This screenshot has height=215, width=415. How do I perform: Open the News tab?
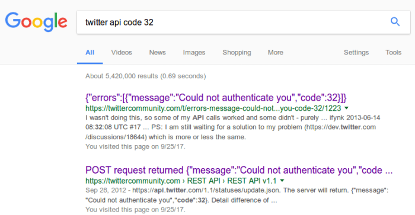(158, 52)
